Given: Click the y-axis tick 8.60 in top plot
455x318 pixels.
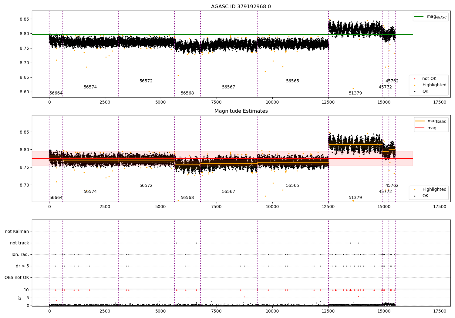Looking at the screenshot, I should [x=24, y=92].
